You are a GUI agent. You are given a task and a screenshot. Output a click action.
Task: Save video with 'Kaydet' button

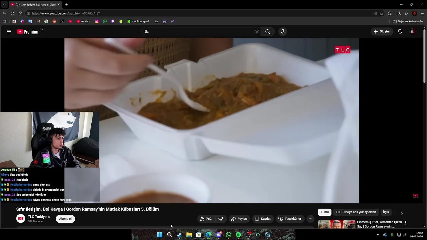pos(263,219)
